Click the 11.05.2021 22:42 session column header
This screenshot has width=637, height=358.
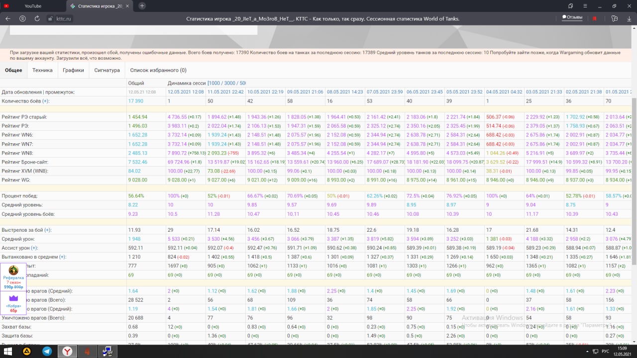tap(225, 92)
